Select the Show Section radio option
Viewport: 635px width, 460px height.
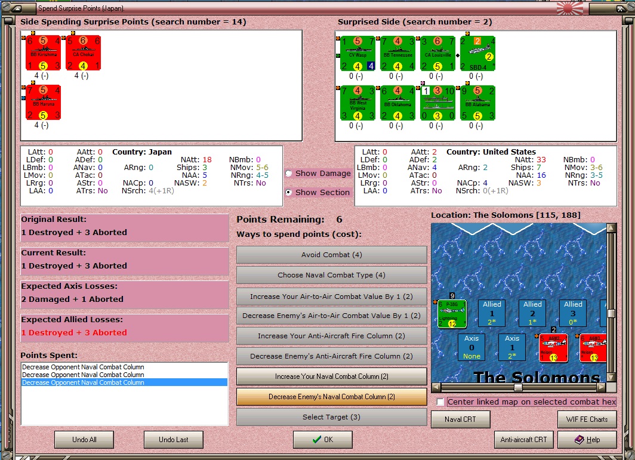pyautogui.click(x=288, y=192)
